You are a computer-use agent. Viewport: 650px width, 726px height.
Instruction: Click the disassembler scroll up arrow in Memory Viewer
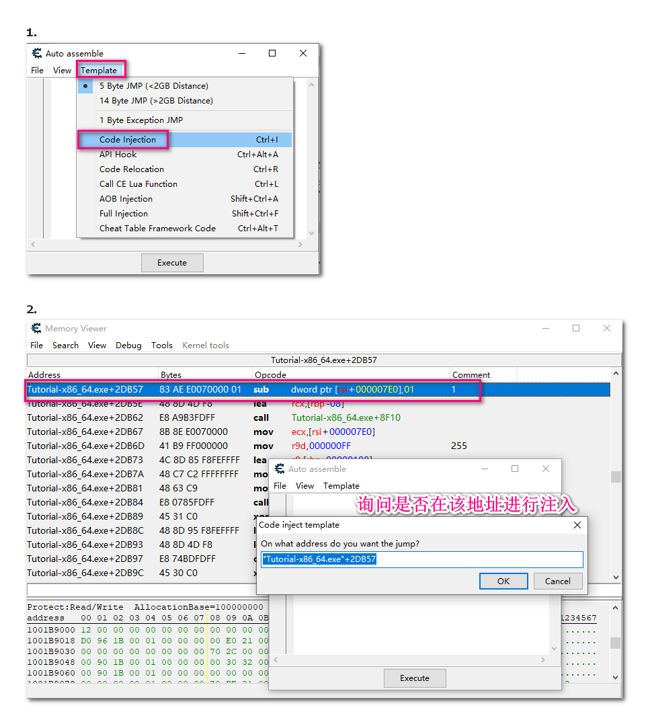616,373
